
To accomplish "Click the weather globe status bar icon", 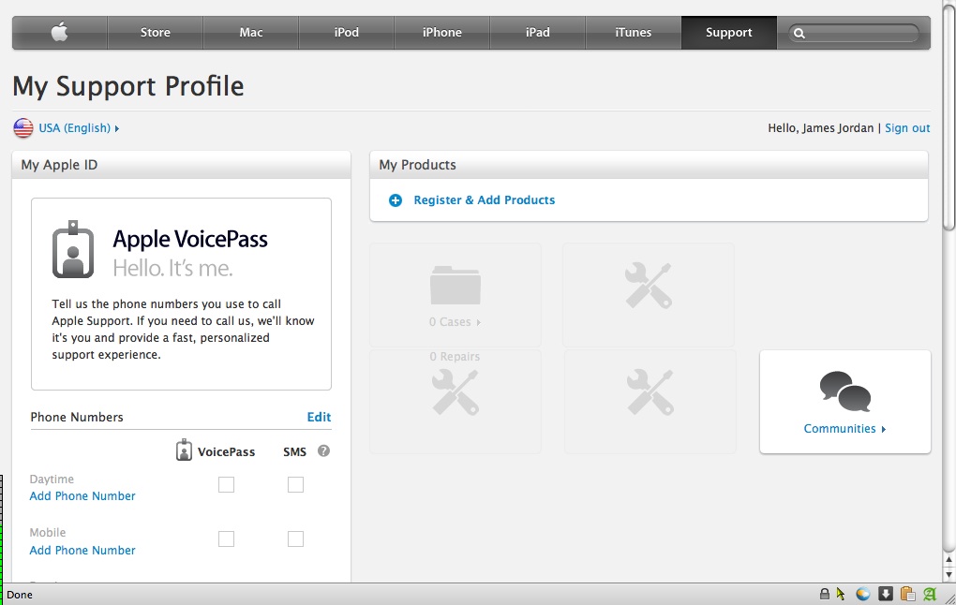I will click(x=862, y=594).
